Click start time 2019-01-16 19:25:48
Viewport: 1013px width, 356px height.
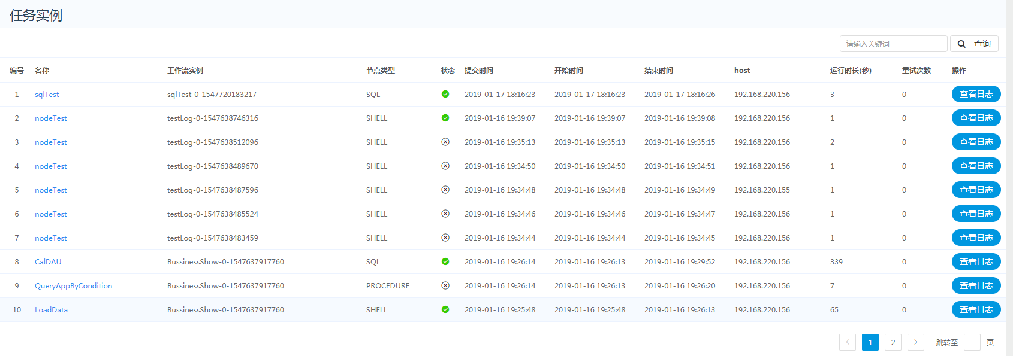(x=590, y=310)
